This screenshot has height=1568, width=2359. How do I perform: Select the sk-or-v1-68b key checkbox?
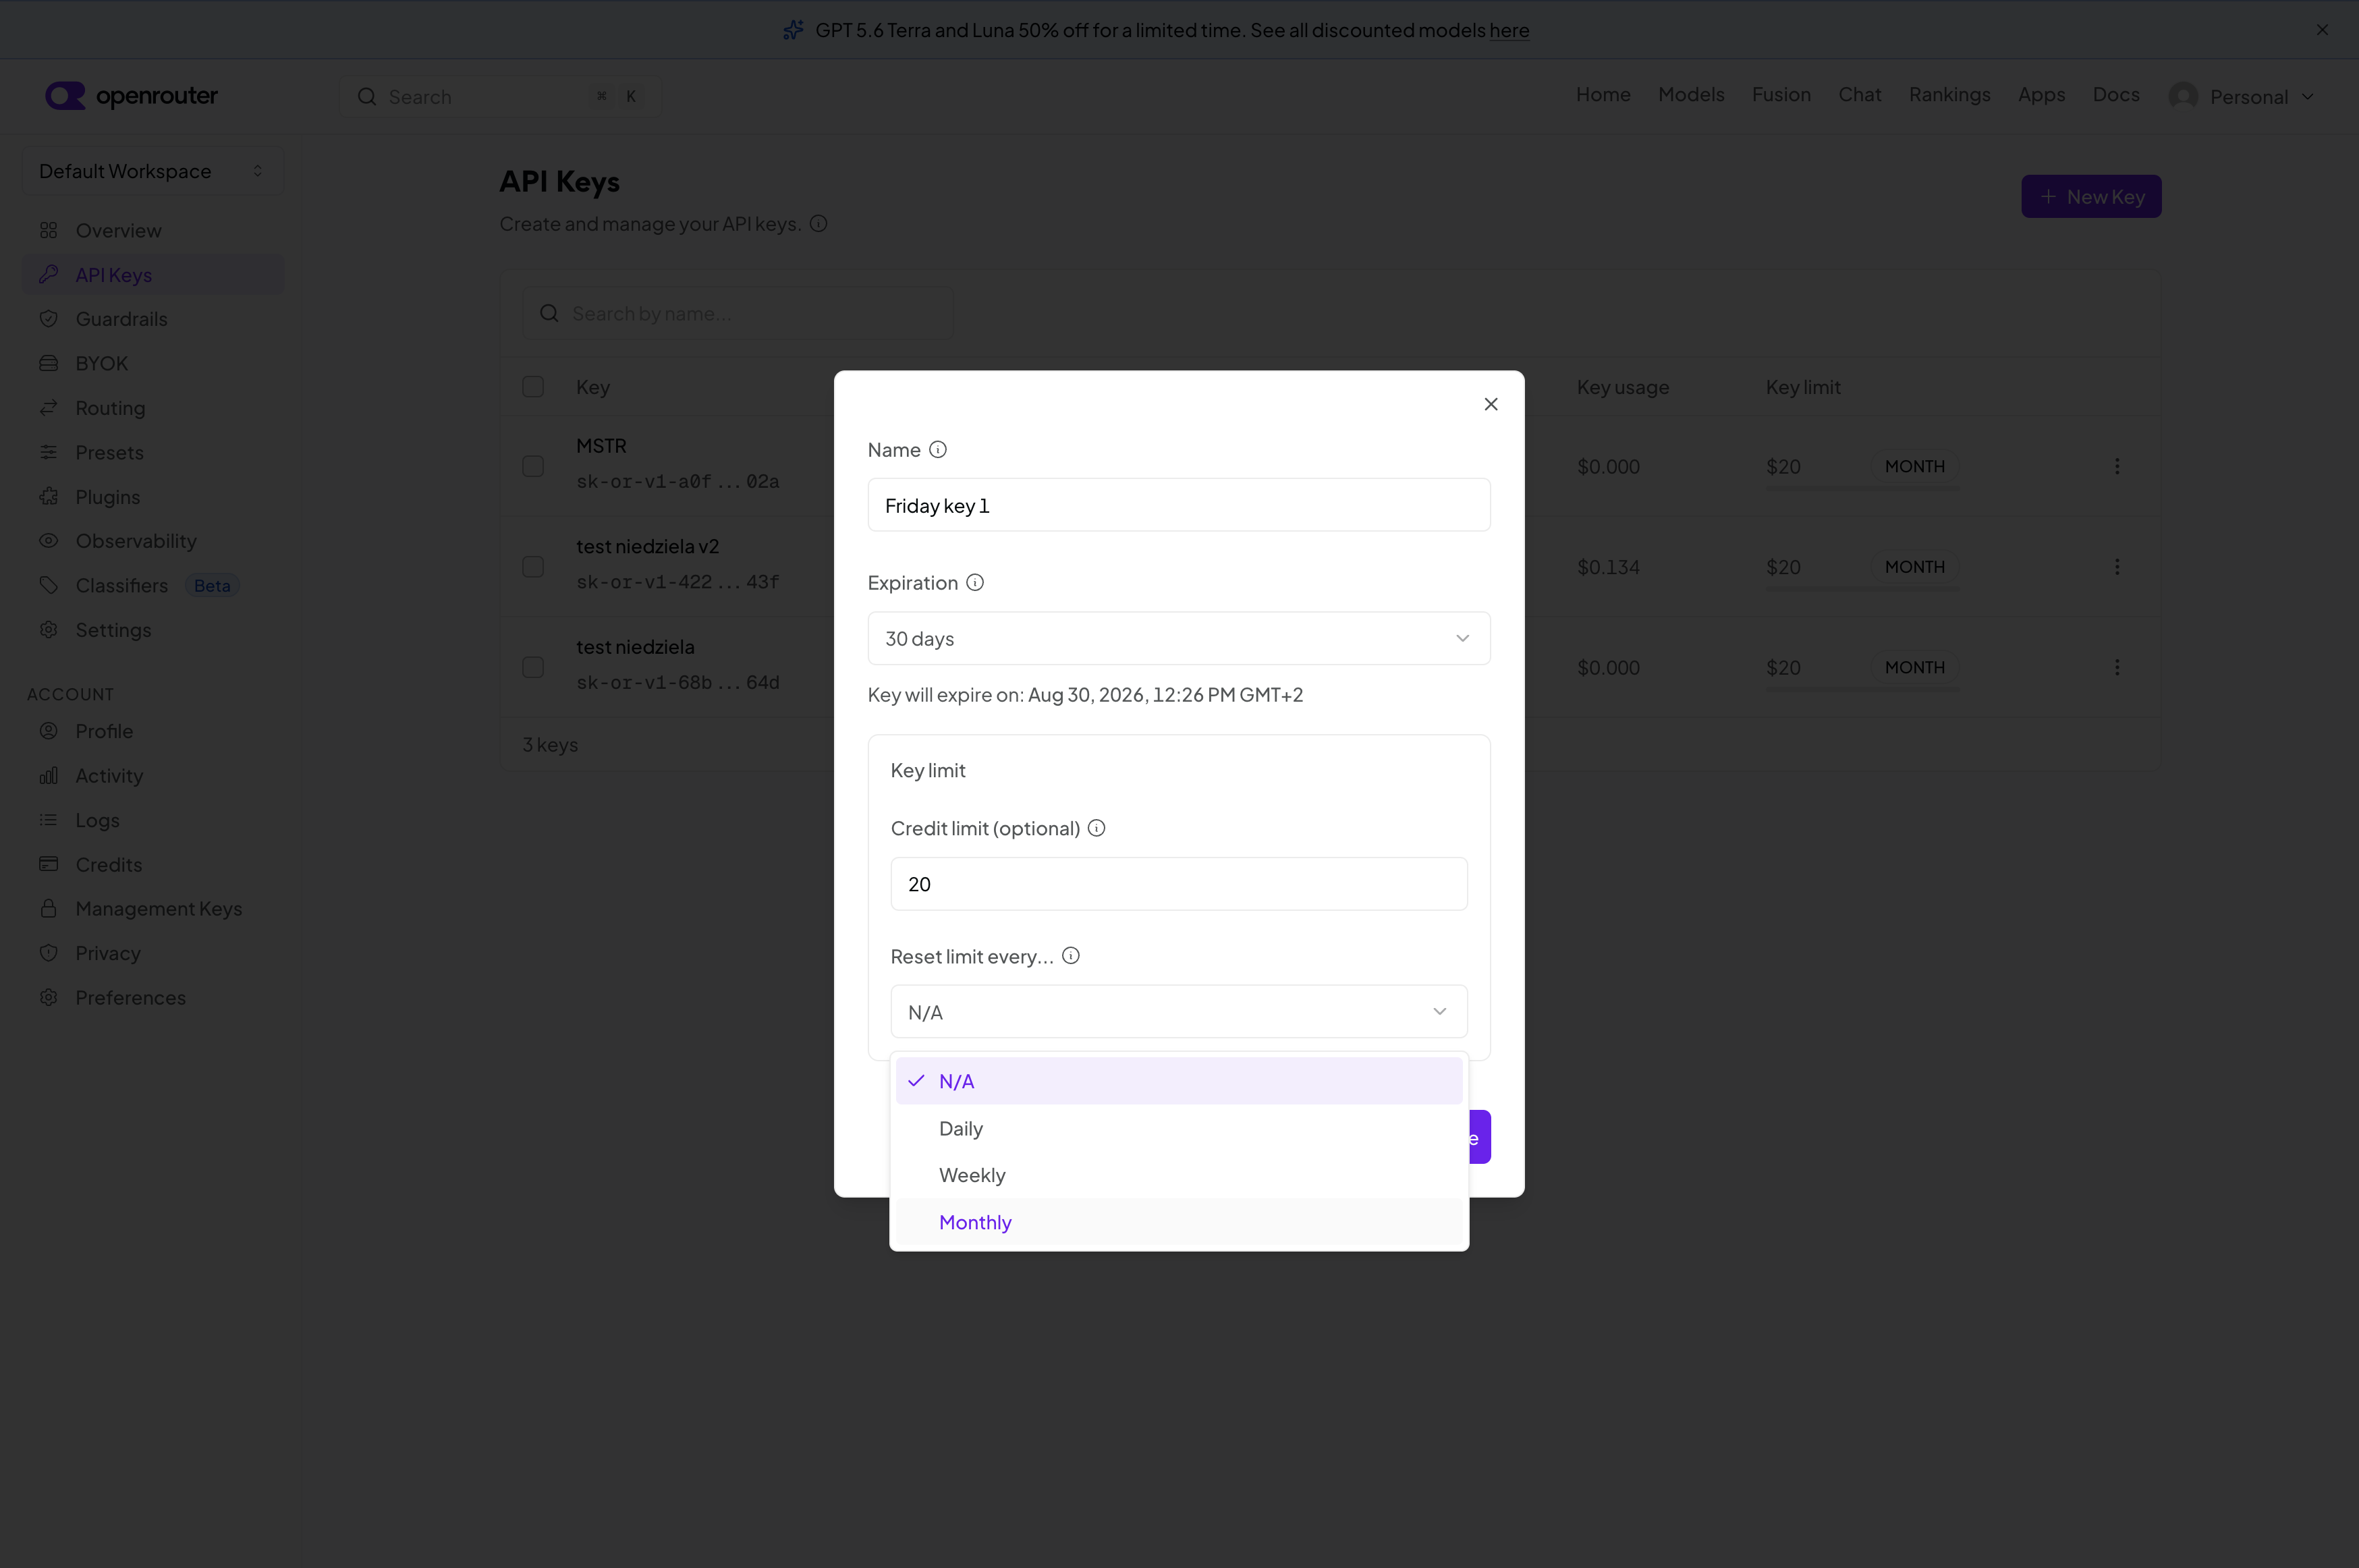(x=533, y=667)
